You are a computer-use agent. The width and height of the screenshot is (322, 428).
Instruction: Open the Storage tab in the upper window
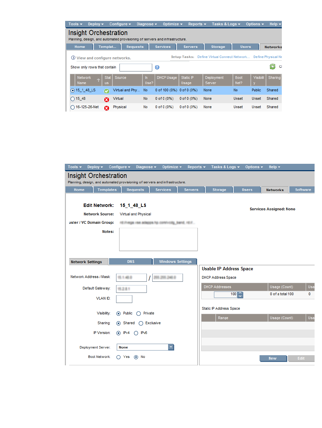pos(218,47)
